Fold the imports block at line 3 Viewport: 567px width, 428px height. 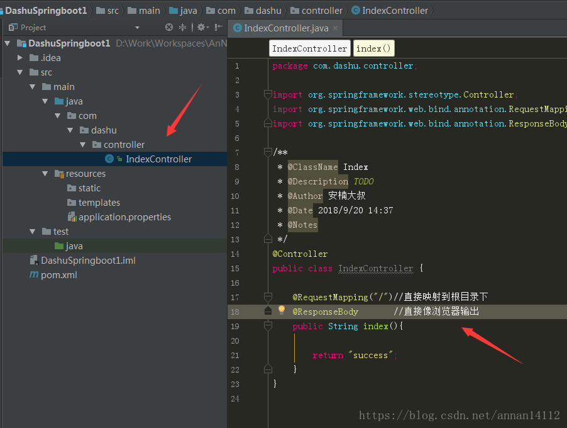(268, 94)
